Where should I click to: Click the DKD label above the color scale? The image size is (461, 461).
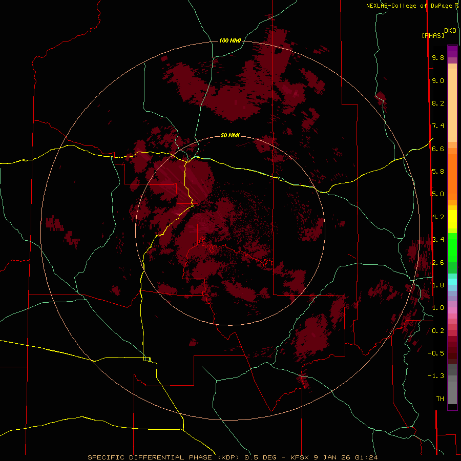pos(450,31)
